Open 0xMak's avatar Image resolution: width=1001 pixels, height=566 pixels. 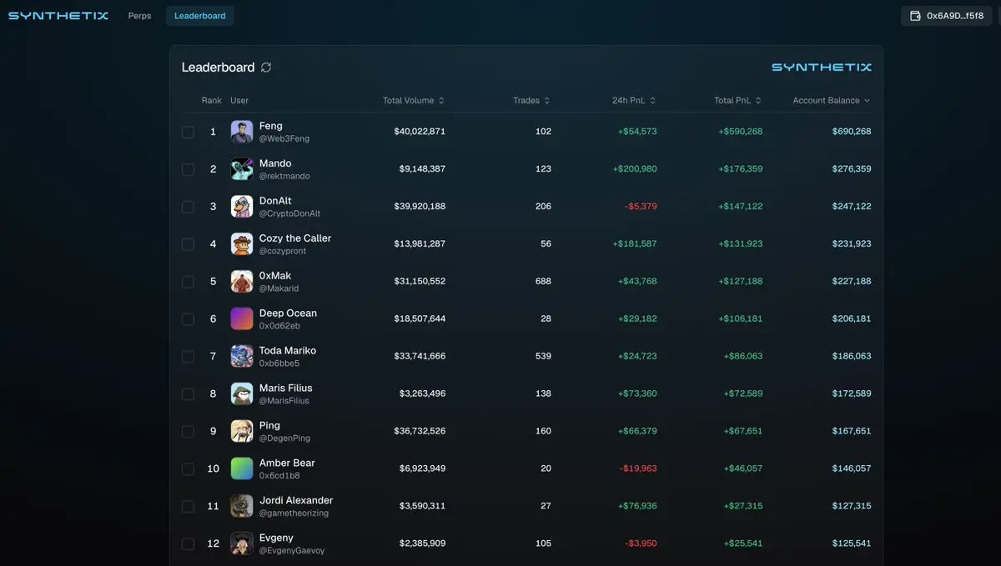coord(242,282)
